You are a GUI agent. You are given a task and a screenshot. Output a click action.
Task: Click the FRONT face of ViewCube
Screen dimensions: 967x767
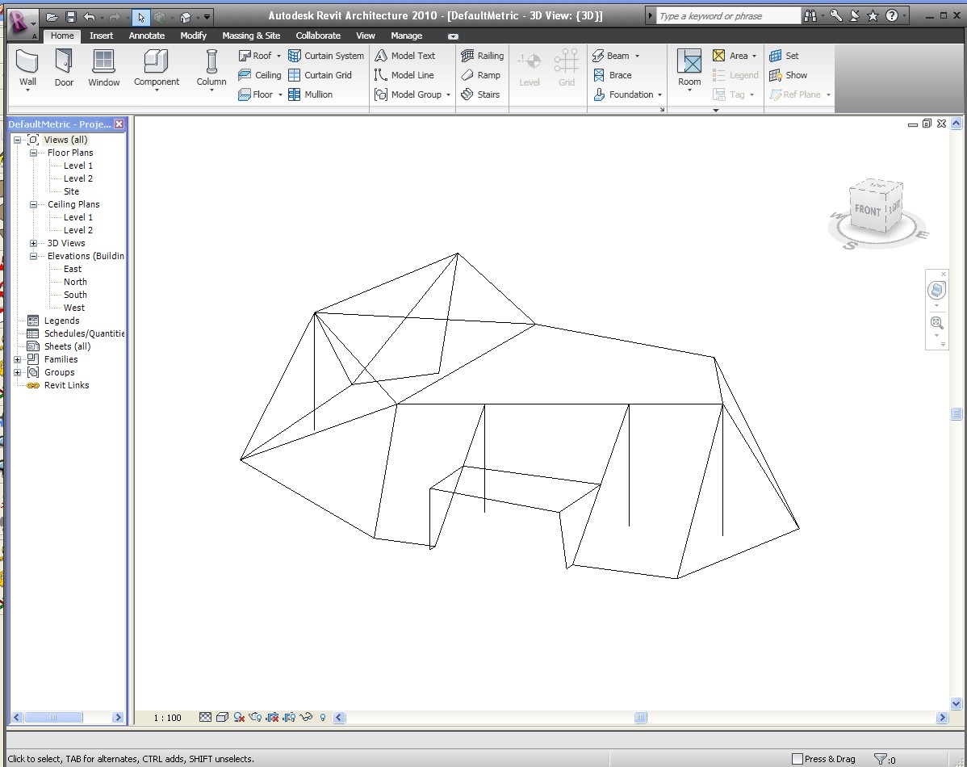click(x=868, y=211)
